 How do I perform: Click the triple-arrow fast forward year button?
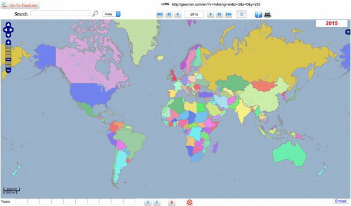tap(228, 14)
